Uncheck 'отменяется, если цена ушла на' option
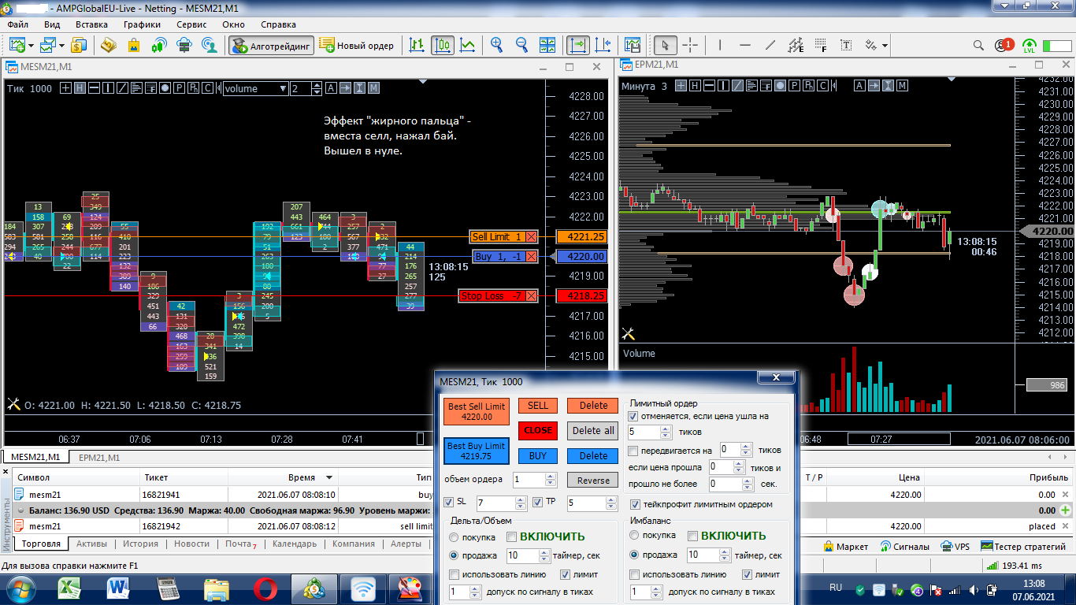This screenshot has width=1076, height=605. point(633,416)
